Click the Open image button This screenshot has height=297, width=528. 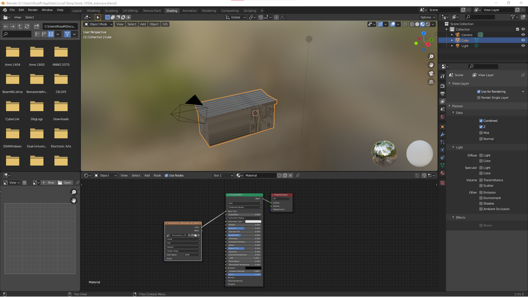click(x=65, y=183)
